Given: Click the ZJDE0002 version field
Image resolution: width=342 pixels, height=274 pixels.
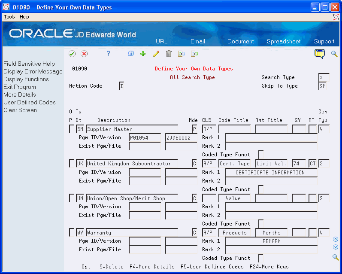Looking at the screenshot, I should (x=181, y=137).
